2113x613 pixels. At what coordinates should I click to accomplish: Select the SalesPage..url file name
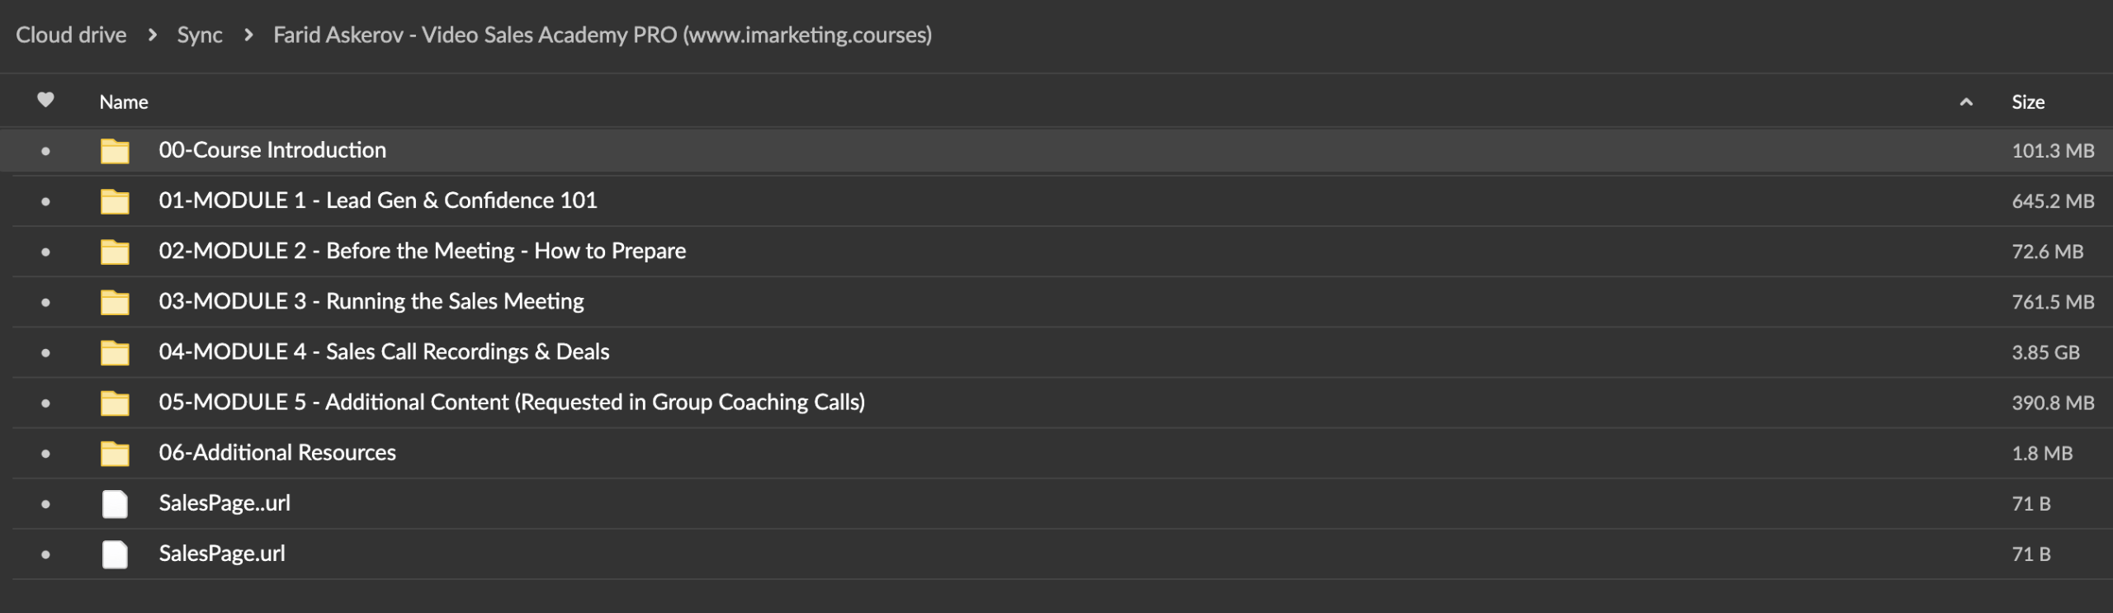(x=225, y=502)
